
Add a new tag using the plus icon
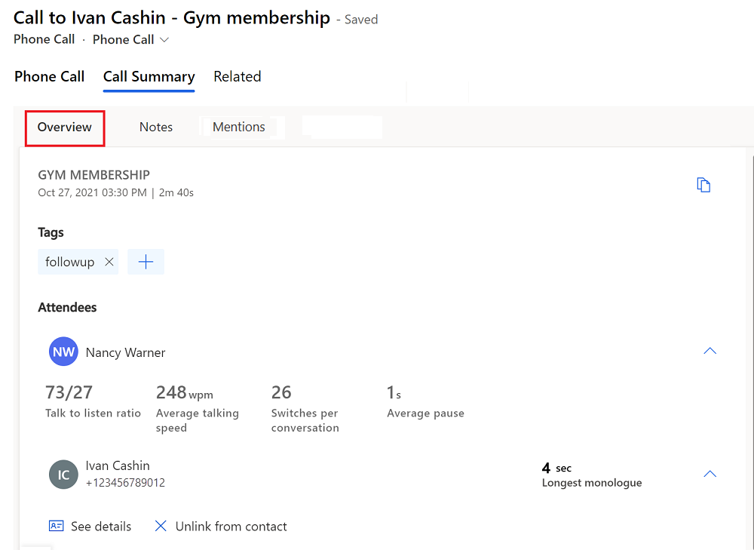click(x=146, y=261)
